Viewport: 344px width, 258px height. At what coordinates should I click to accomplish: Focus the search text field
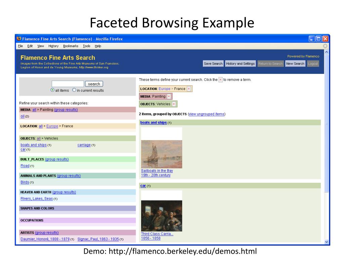68,84
